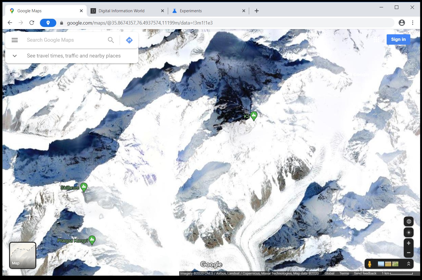Minimize the Chrome window
This screenshot has width=422, height=280.
click(x=381, y=7)
